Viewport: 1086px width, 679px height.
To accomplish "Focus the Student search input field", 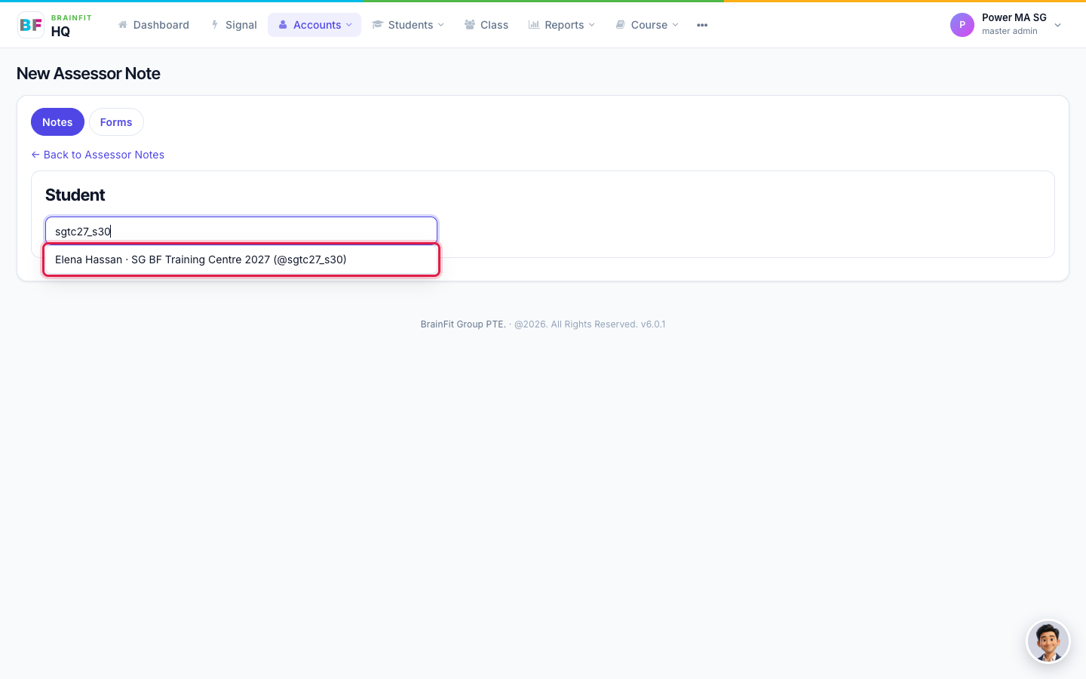I will pos(241,231).
